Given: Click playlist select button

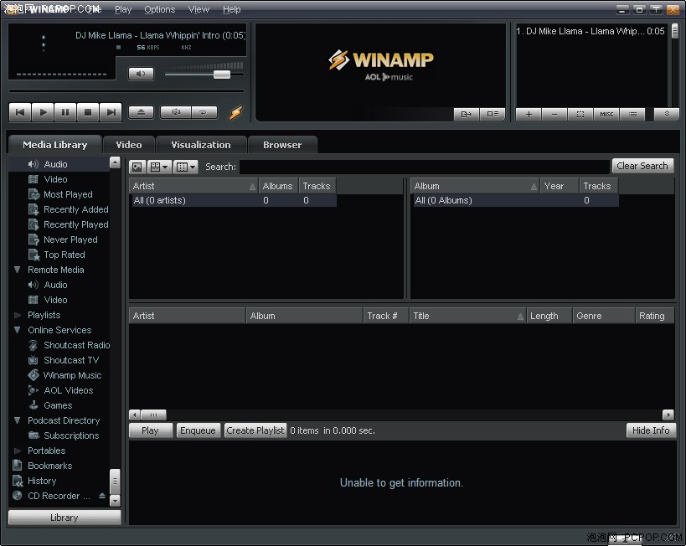Looking at the screenshot, I should pyautogui.click(x=580, y=114).
